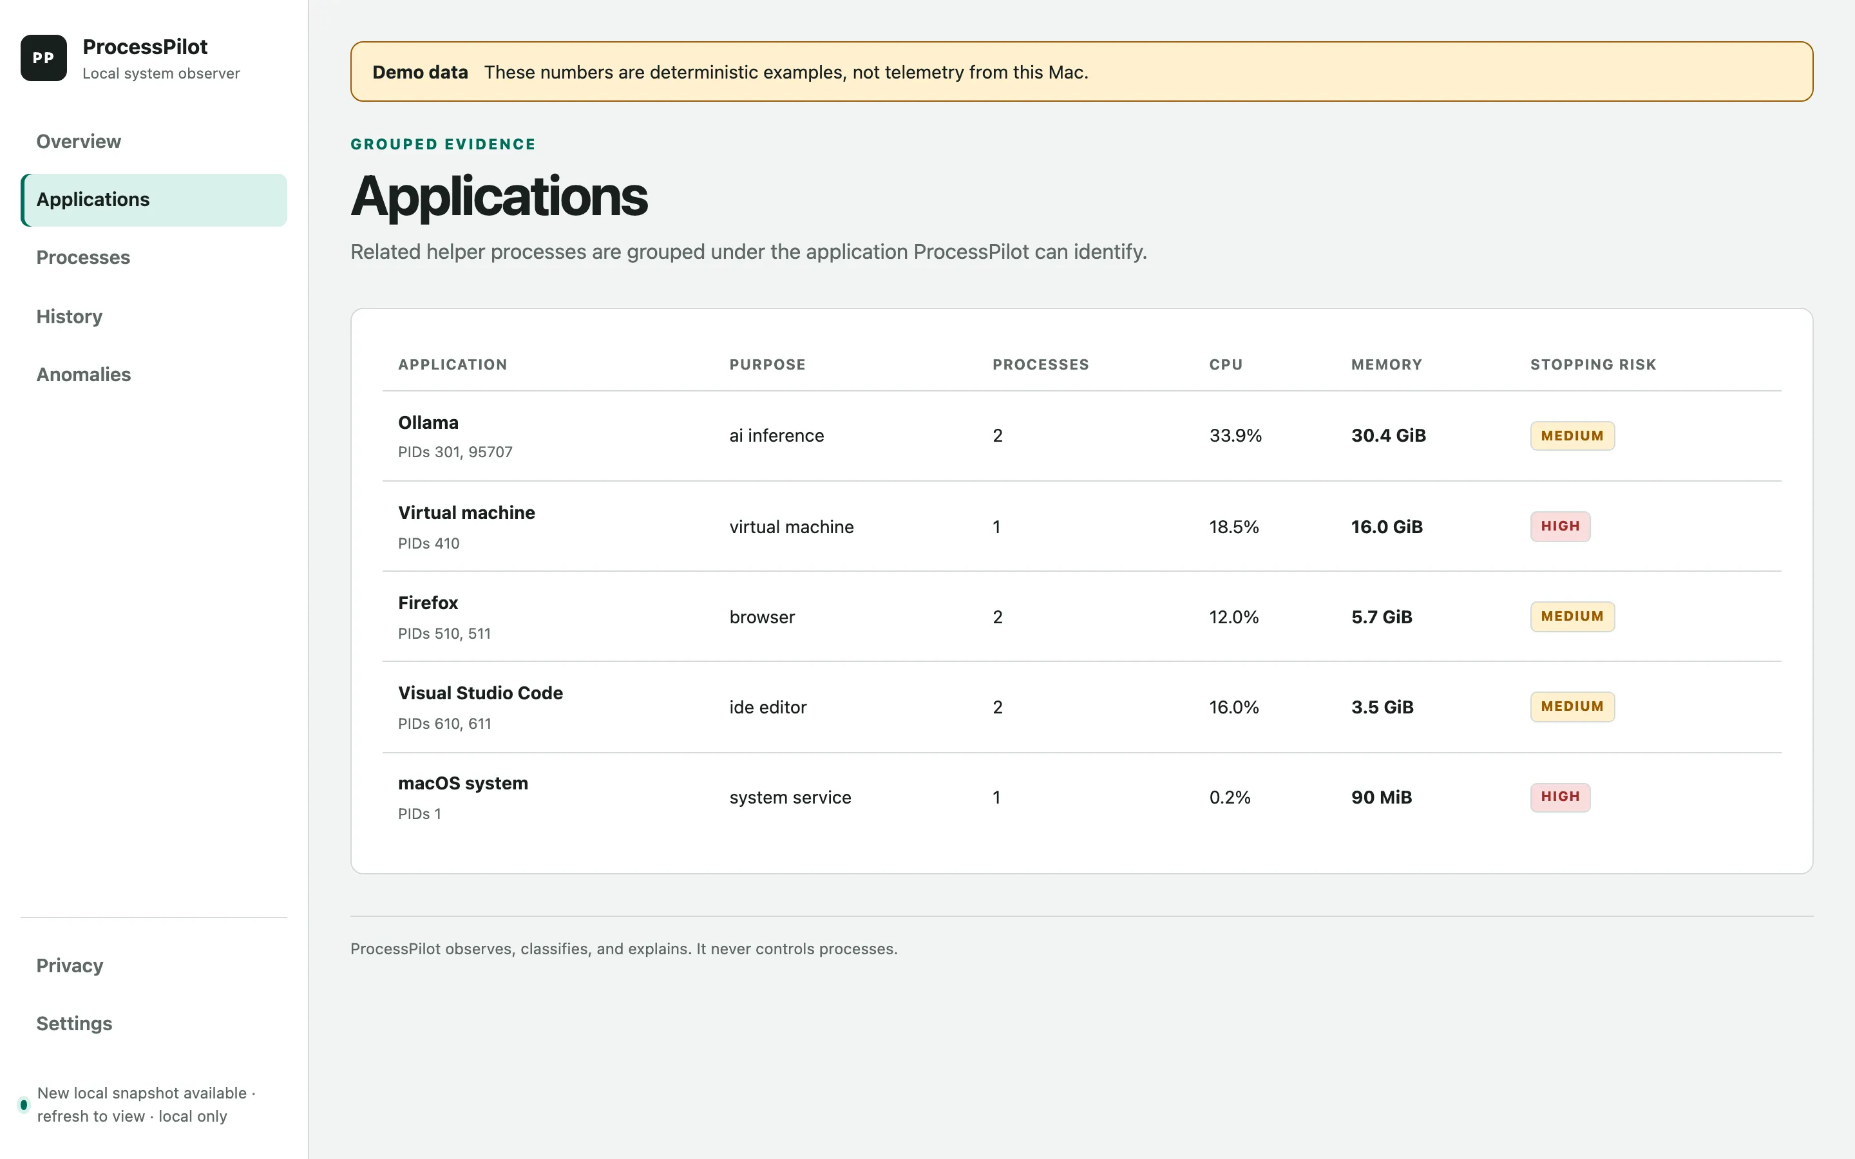Image resolution: width=1855 pixels, height=1159 pixels.
Task: Click the Processes column header
Action: pos(1040,365)
